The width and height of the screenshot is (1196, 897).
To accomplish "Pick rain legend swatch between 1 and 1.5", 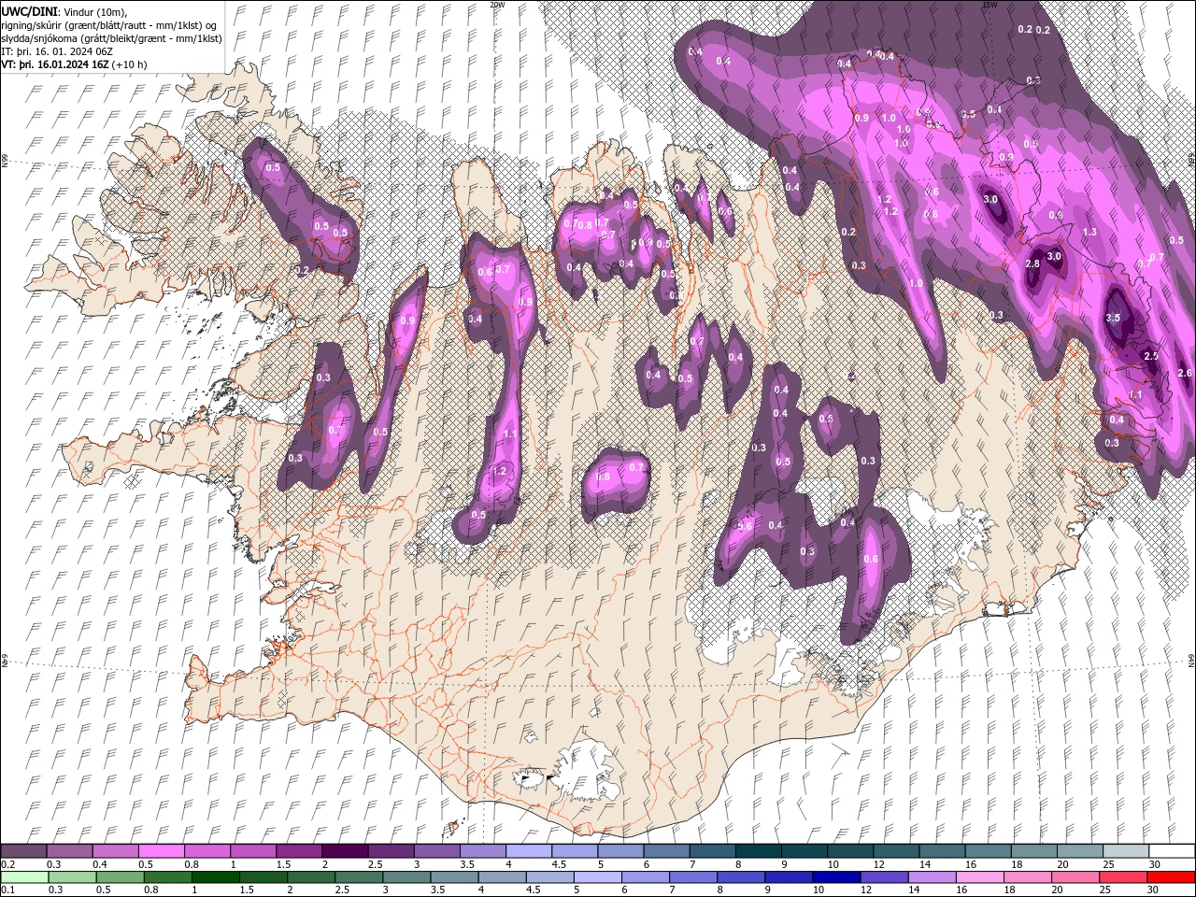I will pyautogui.click(x=216, y=877).
